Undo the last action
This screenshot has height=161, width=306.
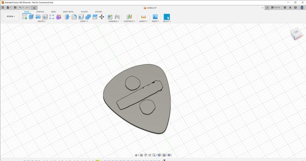click(20, 8)
